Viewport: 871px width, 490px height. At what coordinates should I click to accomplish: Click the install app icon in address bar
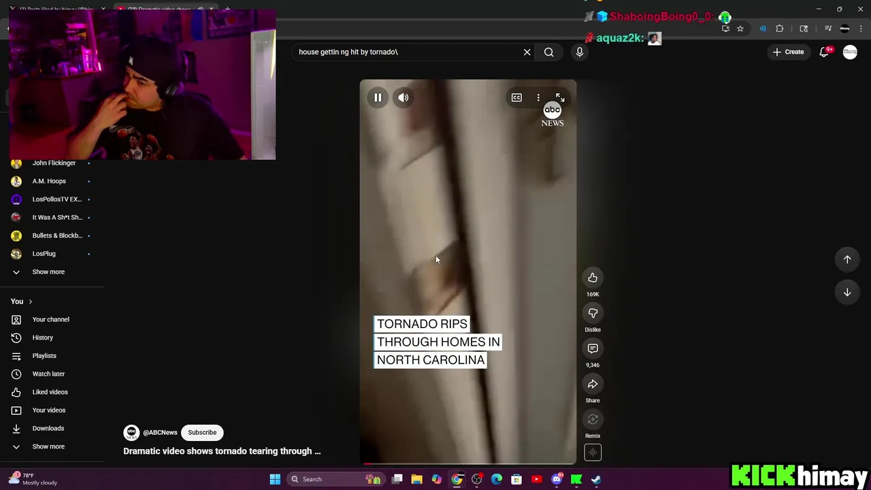point(725,29)
